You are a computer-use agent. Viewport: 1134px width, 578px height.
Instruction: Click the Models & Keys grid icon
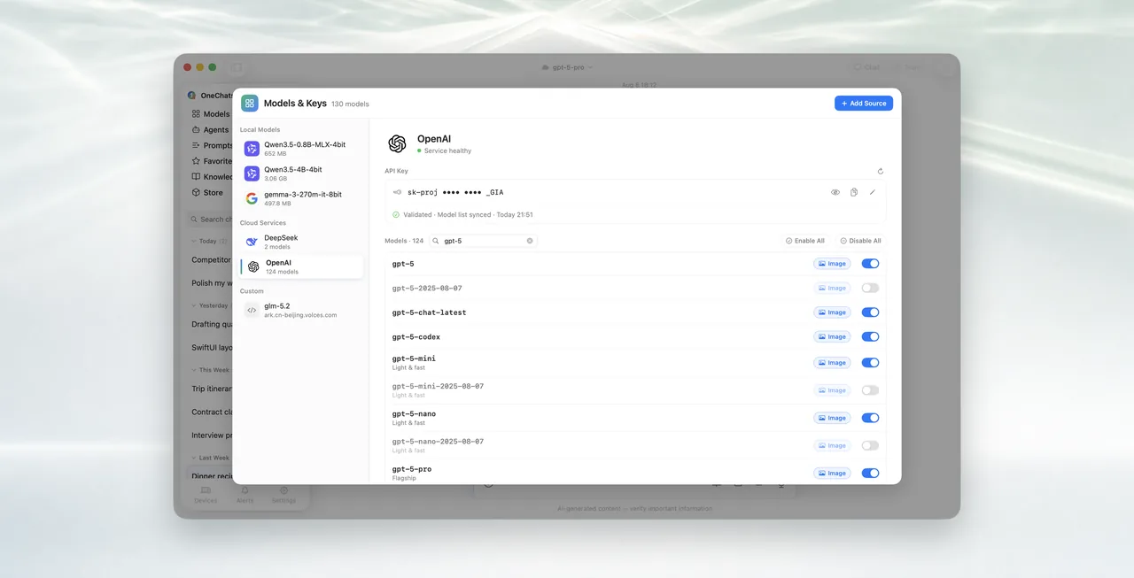click(250, 103)
